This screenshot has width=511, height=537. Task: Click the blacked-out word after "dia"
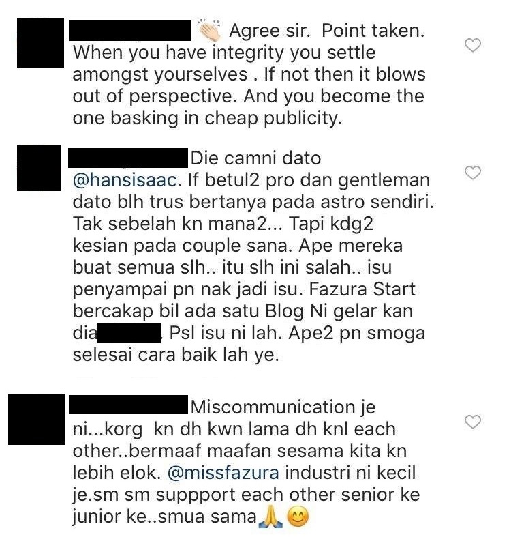[129, 332]
